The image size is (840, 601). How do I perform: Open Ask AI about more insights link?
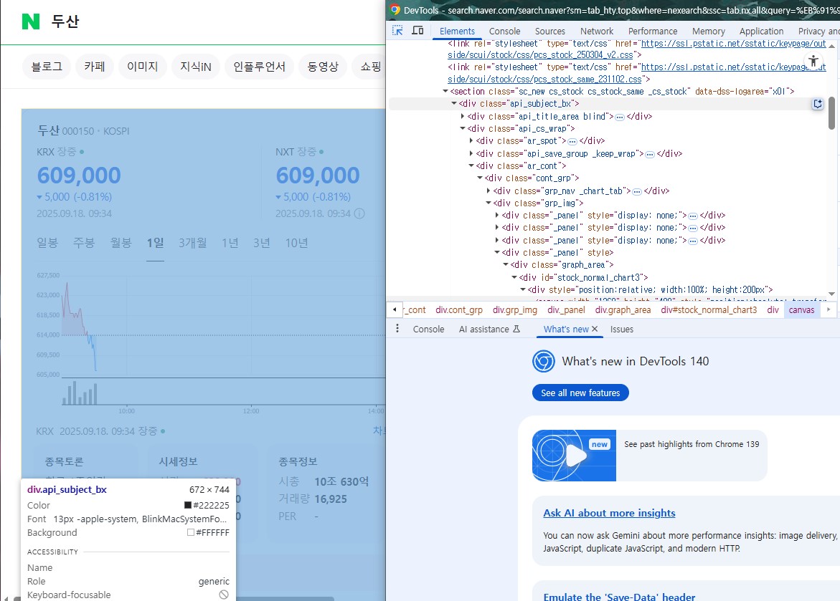609,513
